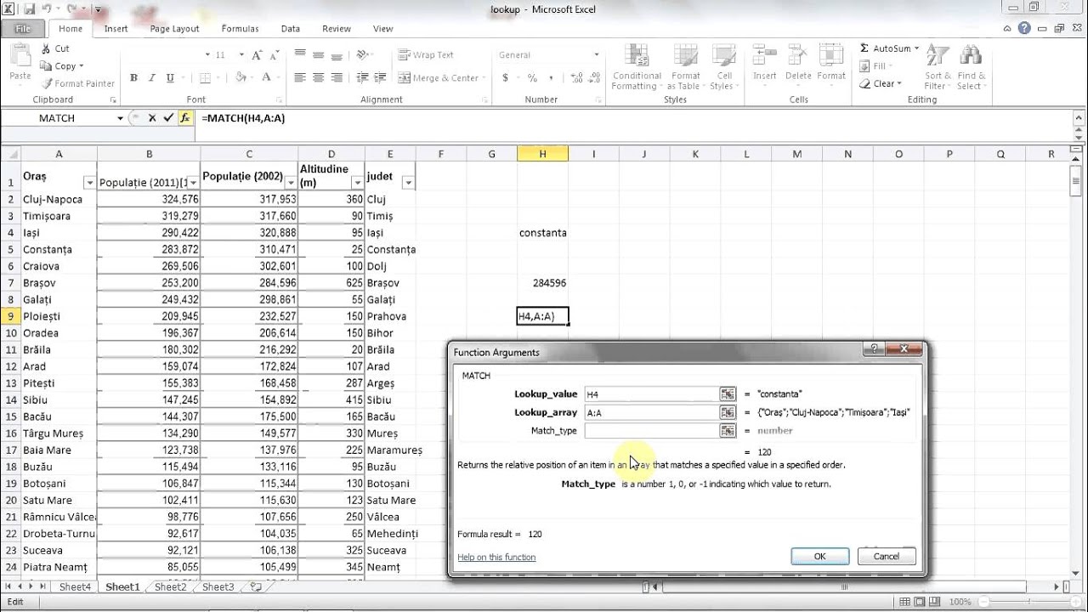Image resolution: width=1088 pixels, height=612 pixels.
Task: Click the Lookup_array input field
Action: [652, 412]
